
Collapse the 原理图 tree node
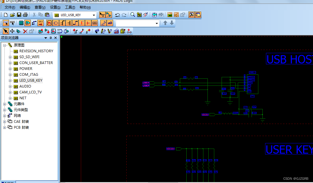point(4,45)
